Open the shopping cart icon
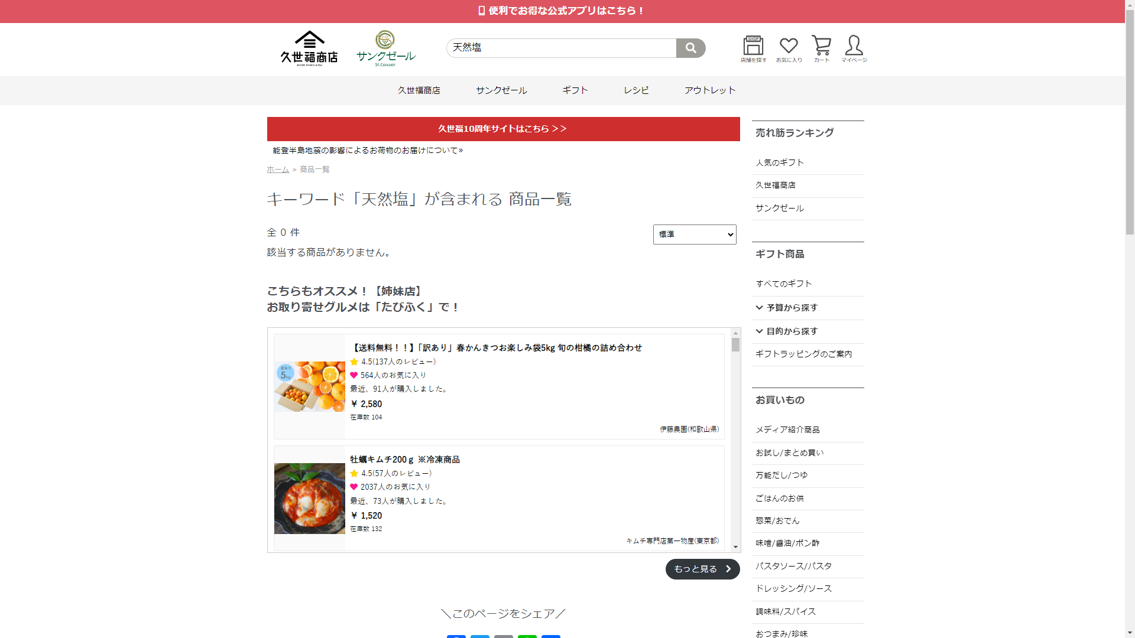1135x638 pixels. (x=821, y=48)
